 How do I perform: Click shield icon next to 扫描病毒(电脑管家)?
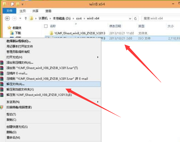click(x=2, y=107)
